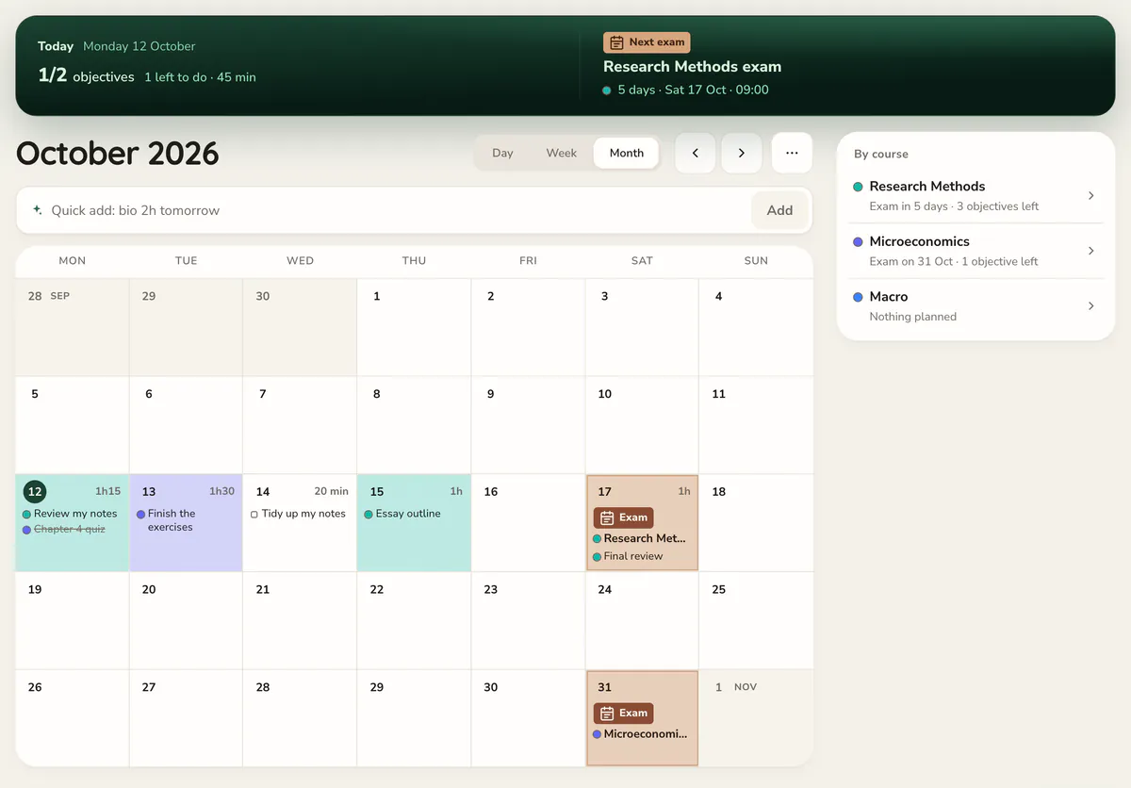
Task: Select the October 1 day cell
Action: point(414,327)
